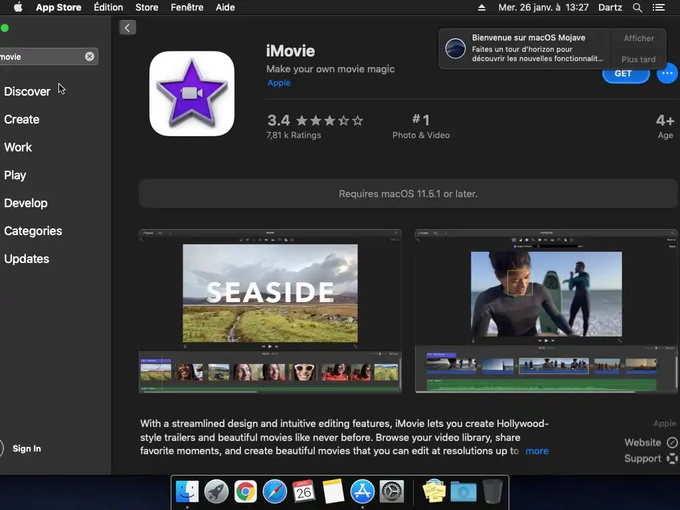
Task: Click the Dartz user name in menu bar
Action: pos(610,7)
